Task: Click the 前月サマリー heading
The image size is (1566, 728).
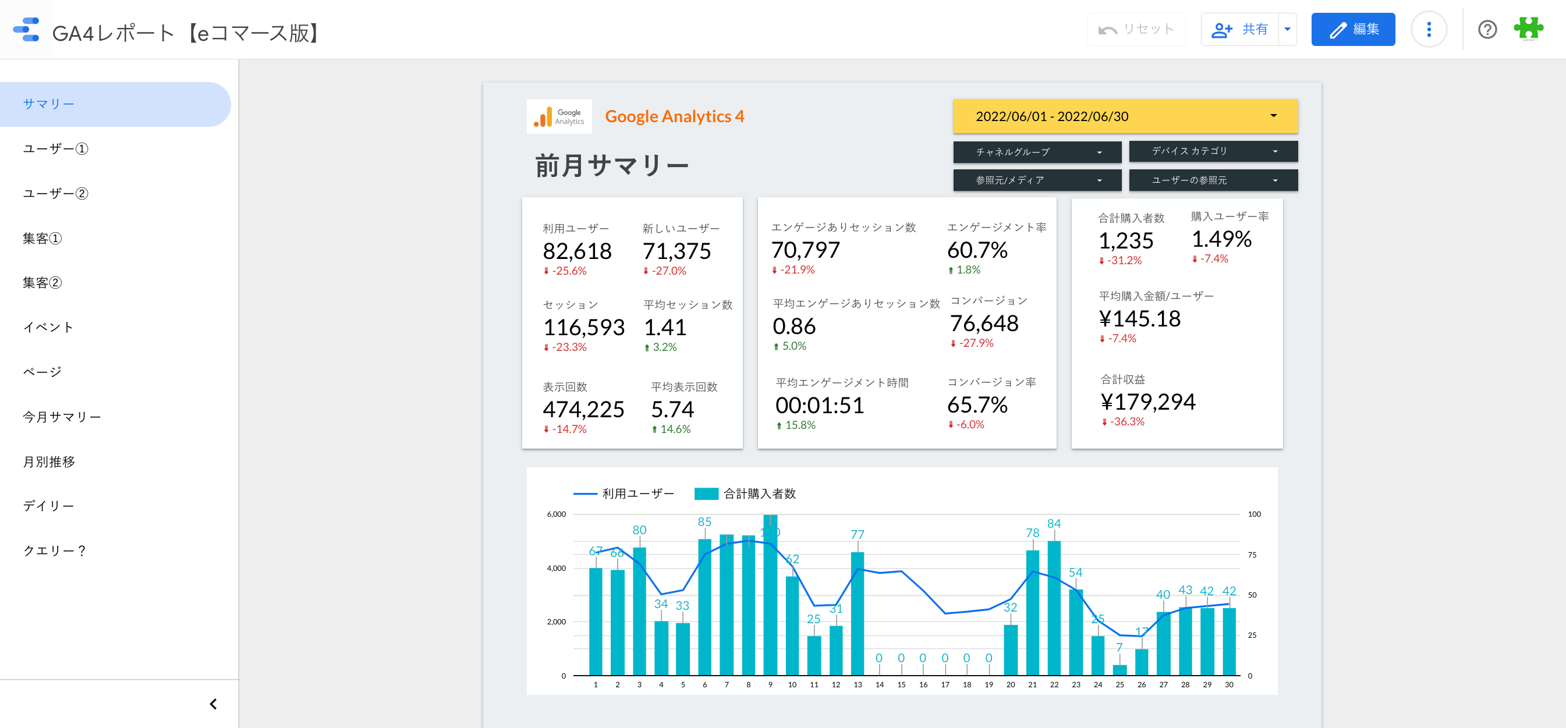Action: tap(612, 165)
